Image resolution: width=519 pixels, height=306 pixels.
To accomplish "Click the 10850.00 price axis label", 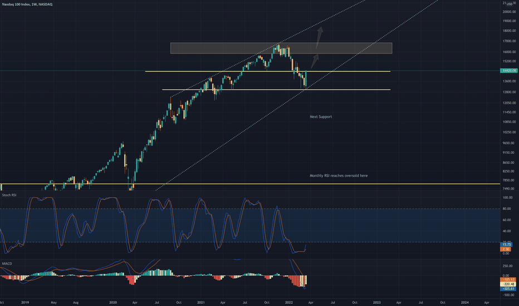I will [x=510, y=122].
